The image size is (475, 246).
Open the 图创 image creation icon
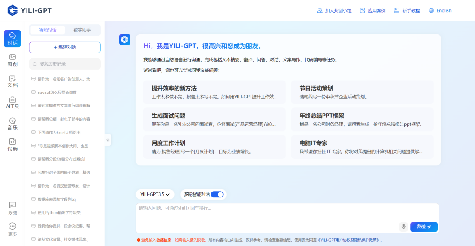tap(12, 60)
